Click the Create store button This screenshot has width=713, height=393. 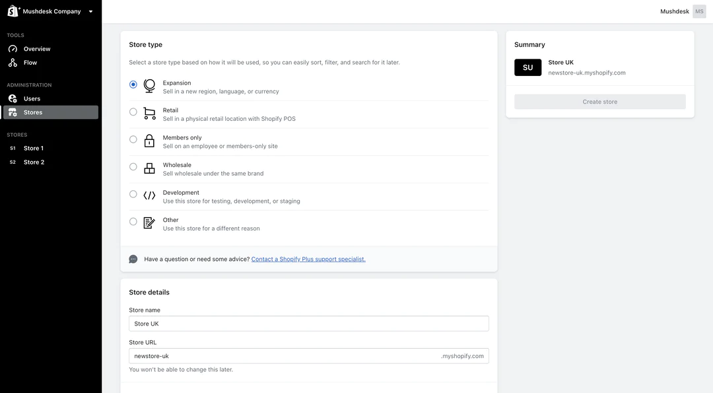(x=599, y=102)
